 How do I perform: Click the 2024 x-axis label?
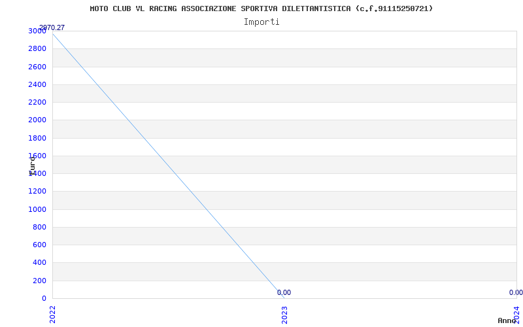coord(516,315)
